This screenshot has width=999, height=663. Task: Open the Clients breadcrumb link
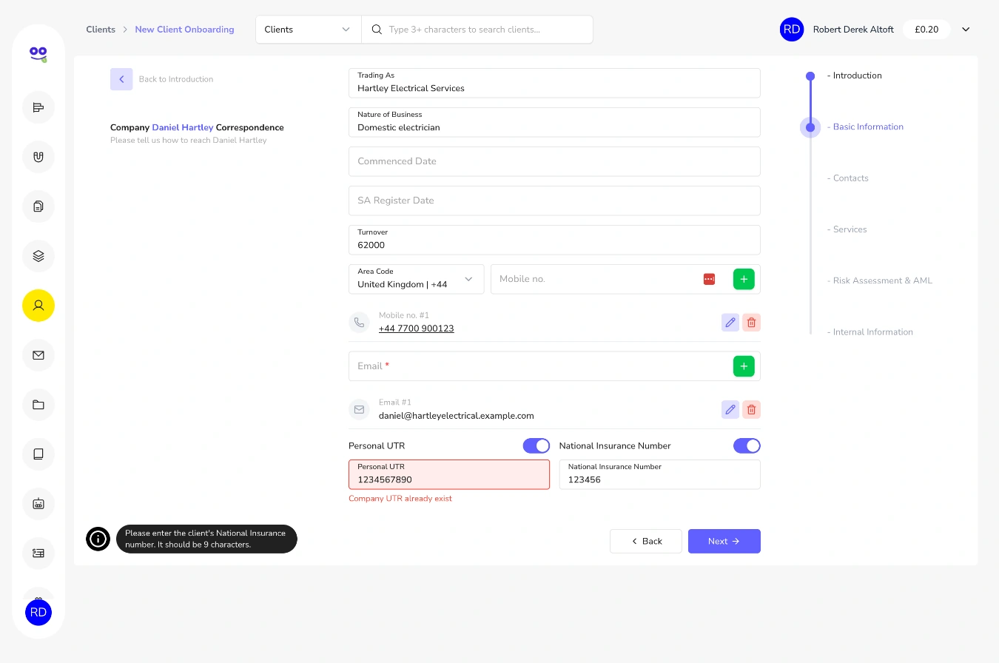click(101, 30)
